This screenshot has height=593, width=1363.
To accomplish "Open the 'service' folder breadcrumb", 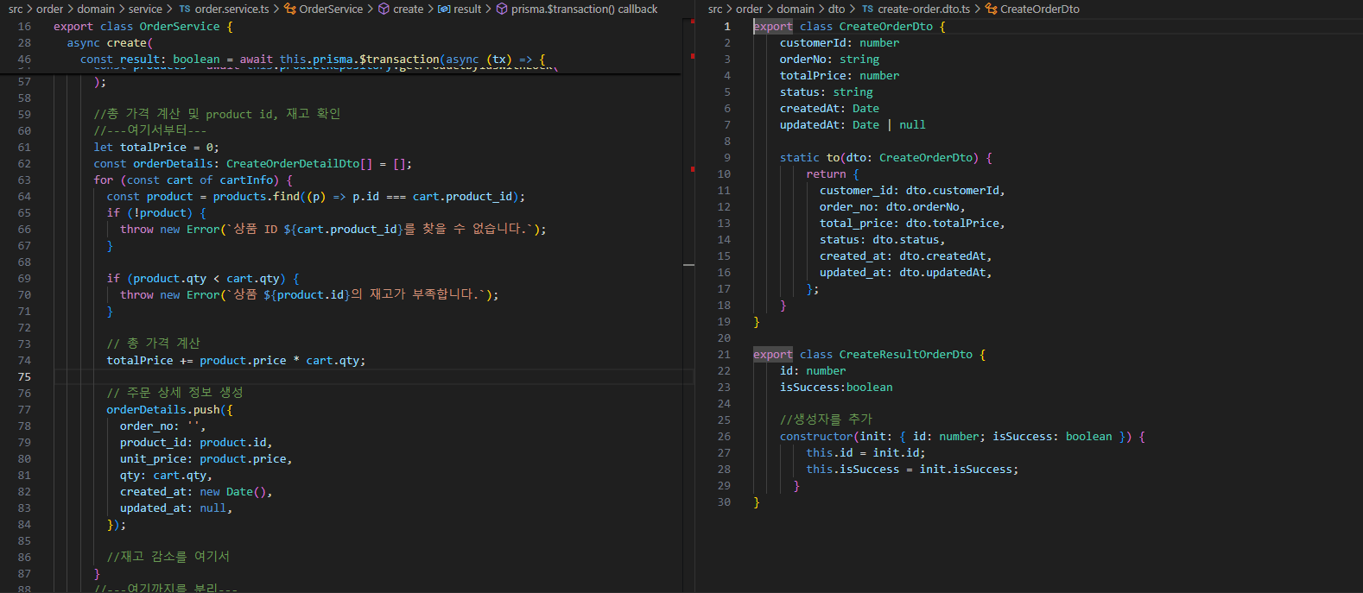I will 145,9.
